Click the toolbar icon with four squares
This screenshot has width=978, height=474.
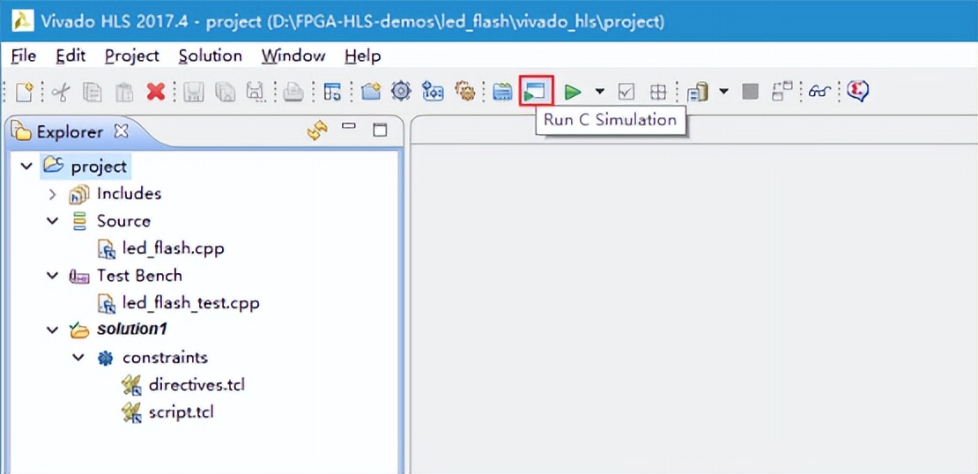click(657, 93)
